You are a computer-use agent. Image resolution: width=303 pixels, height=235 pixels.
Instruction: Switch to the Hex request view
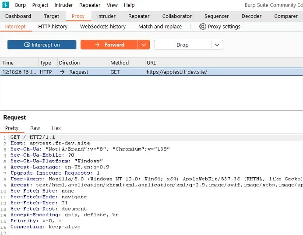pyautogui.click(x=56, y=128)
